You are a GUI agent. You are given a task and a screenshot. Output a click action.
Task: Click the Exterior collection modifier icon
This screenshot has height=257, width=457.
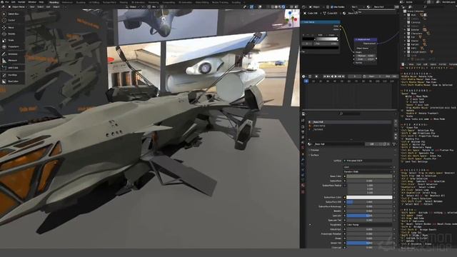point(426,30)
